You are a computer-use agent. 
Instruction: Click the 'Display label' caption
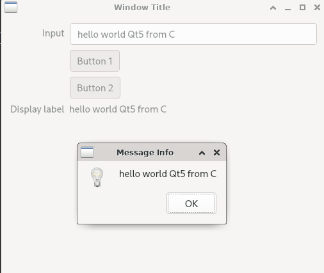37,109
